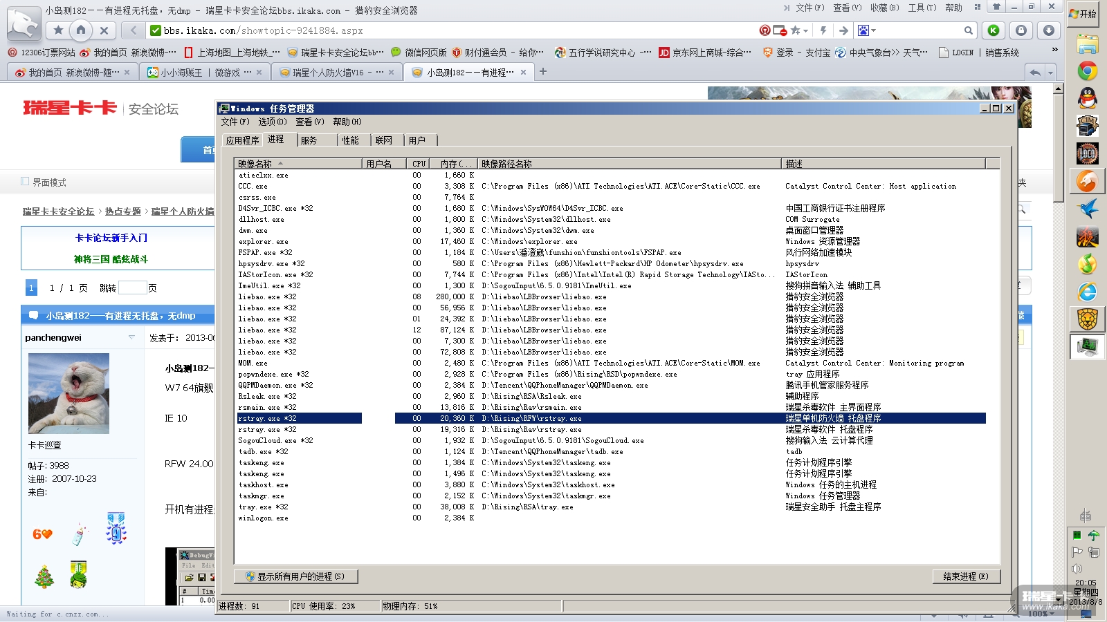1107x622 pixels.
Task: Open 神将三国 酷炫战斗 link
Action: pos(111,259)
